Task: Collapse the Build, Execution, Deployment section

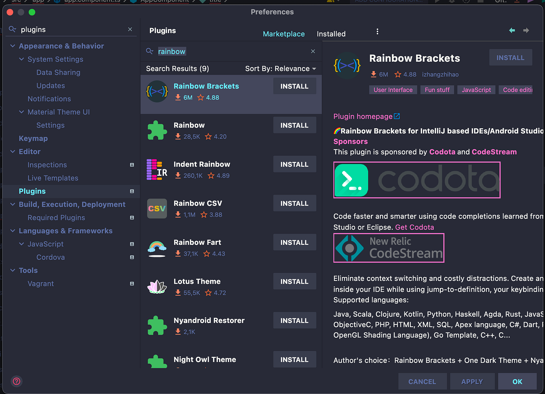Action: [x=12, y=204]
